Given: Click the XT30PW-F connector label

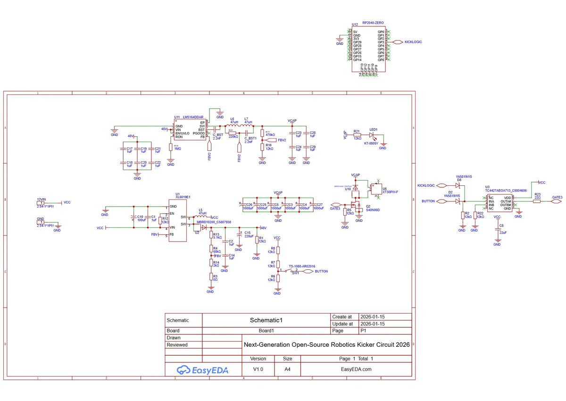Looking at the screenshot, I should coord(390,192).
